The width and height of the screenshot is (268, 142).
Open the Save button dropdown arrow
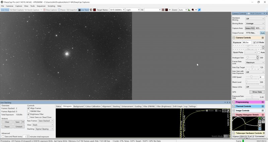tap(23, 122)
